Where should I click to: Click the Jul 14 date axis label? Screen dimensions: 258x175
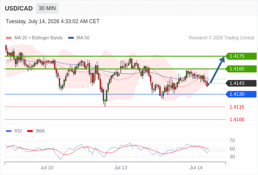196,168
